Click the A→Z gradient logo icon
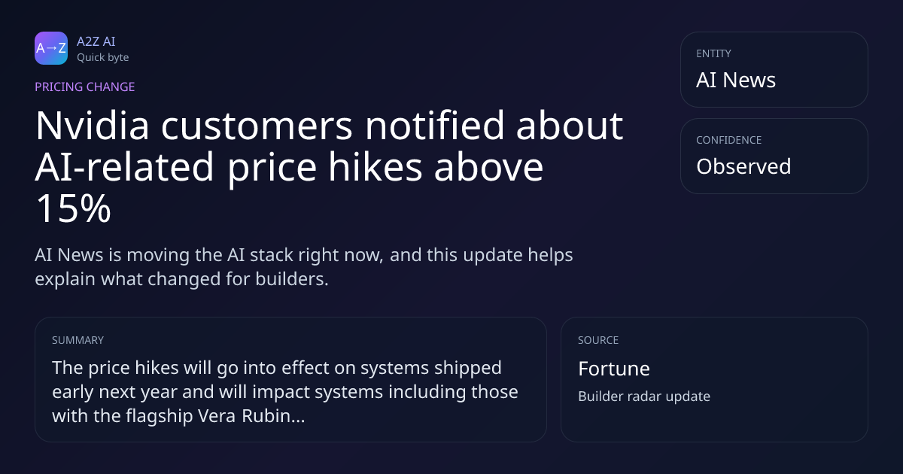Screen dimensions: 903x474 coord(51,48)
